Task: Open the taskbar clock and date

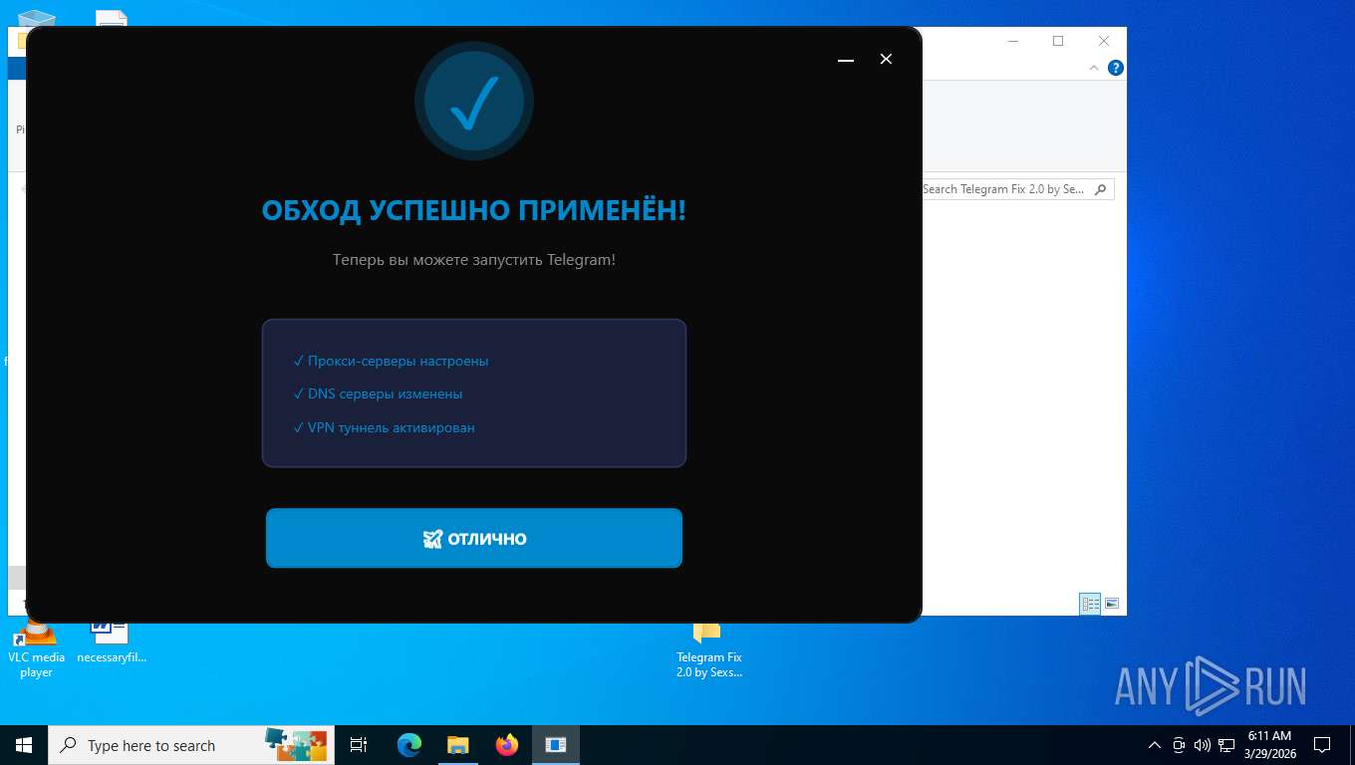Action: coord(1269,745)
